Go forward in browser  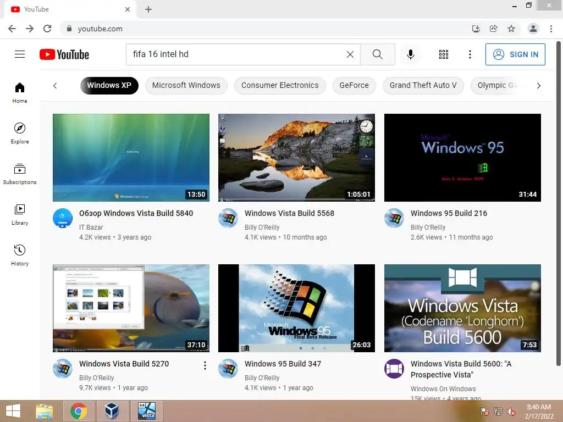point(30,29)
